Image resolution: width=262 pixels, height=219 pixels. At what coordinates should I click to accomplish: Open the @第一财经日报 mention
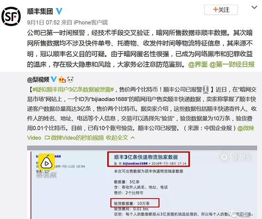[x=232, y=64]
